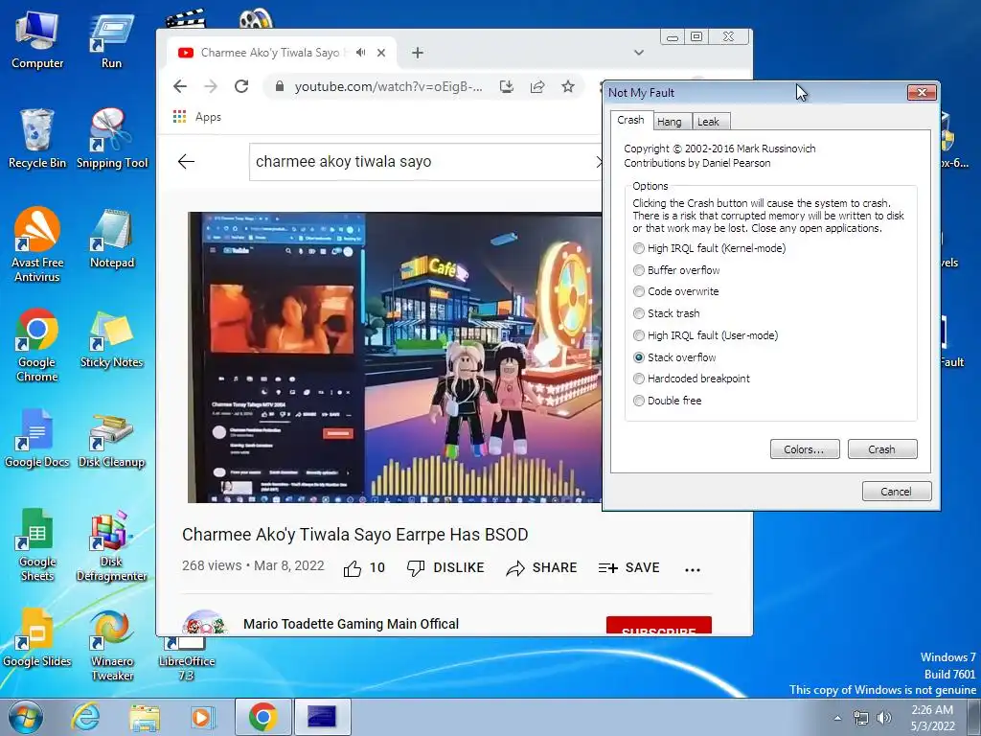The height and width of the screenshot is (736, 981).
Task: Choose the Hardcoded breakpoint option
Action: tap(692, 379)
